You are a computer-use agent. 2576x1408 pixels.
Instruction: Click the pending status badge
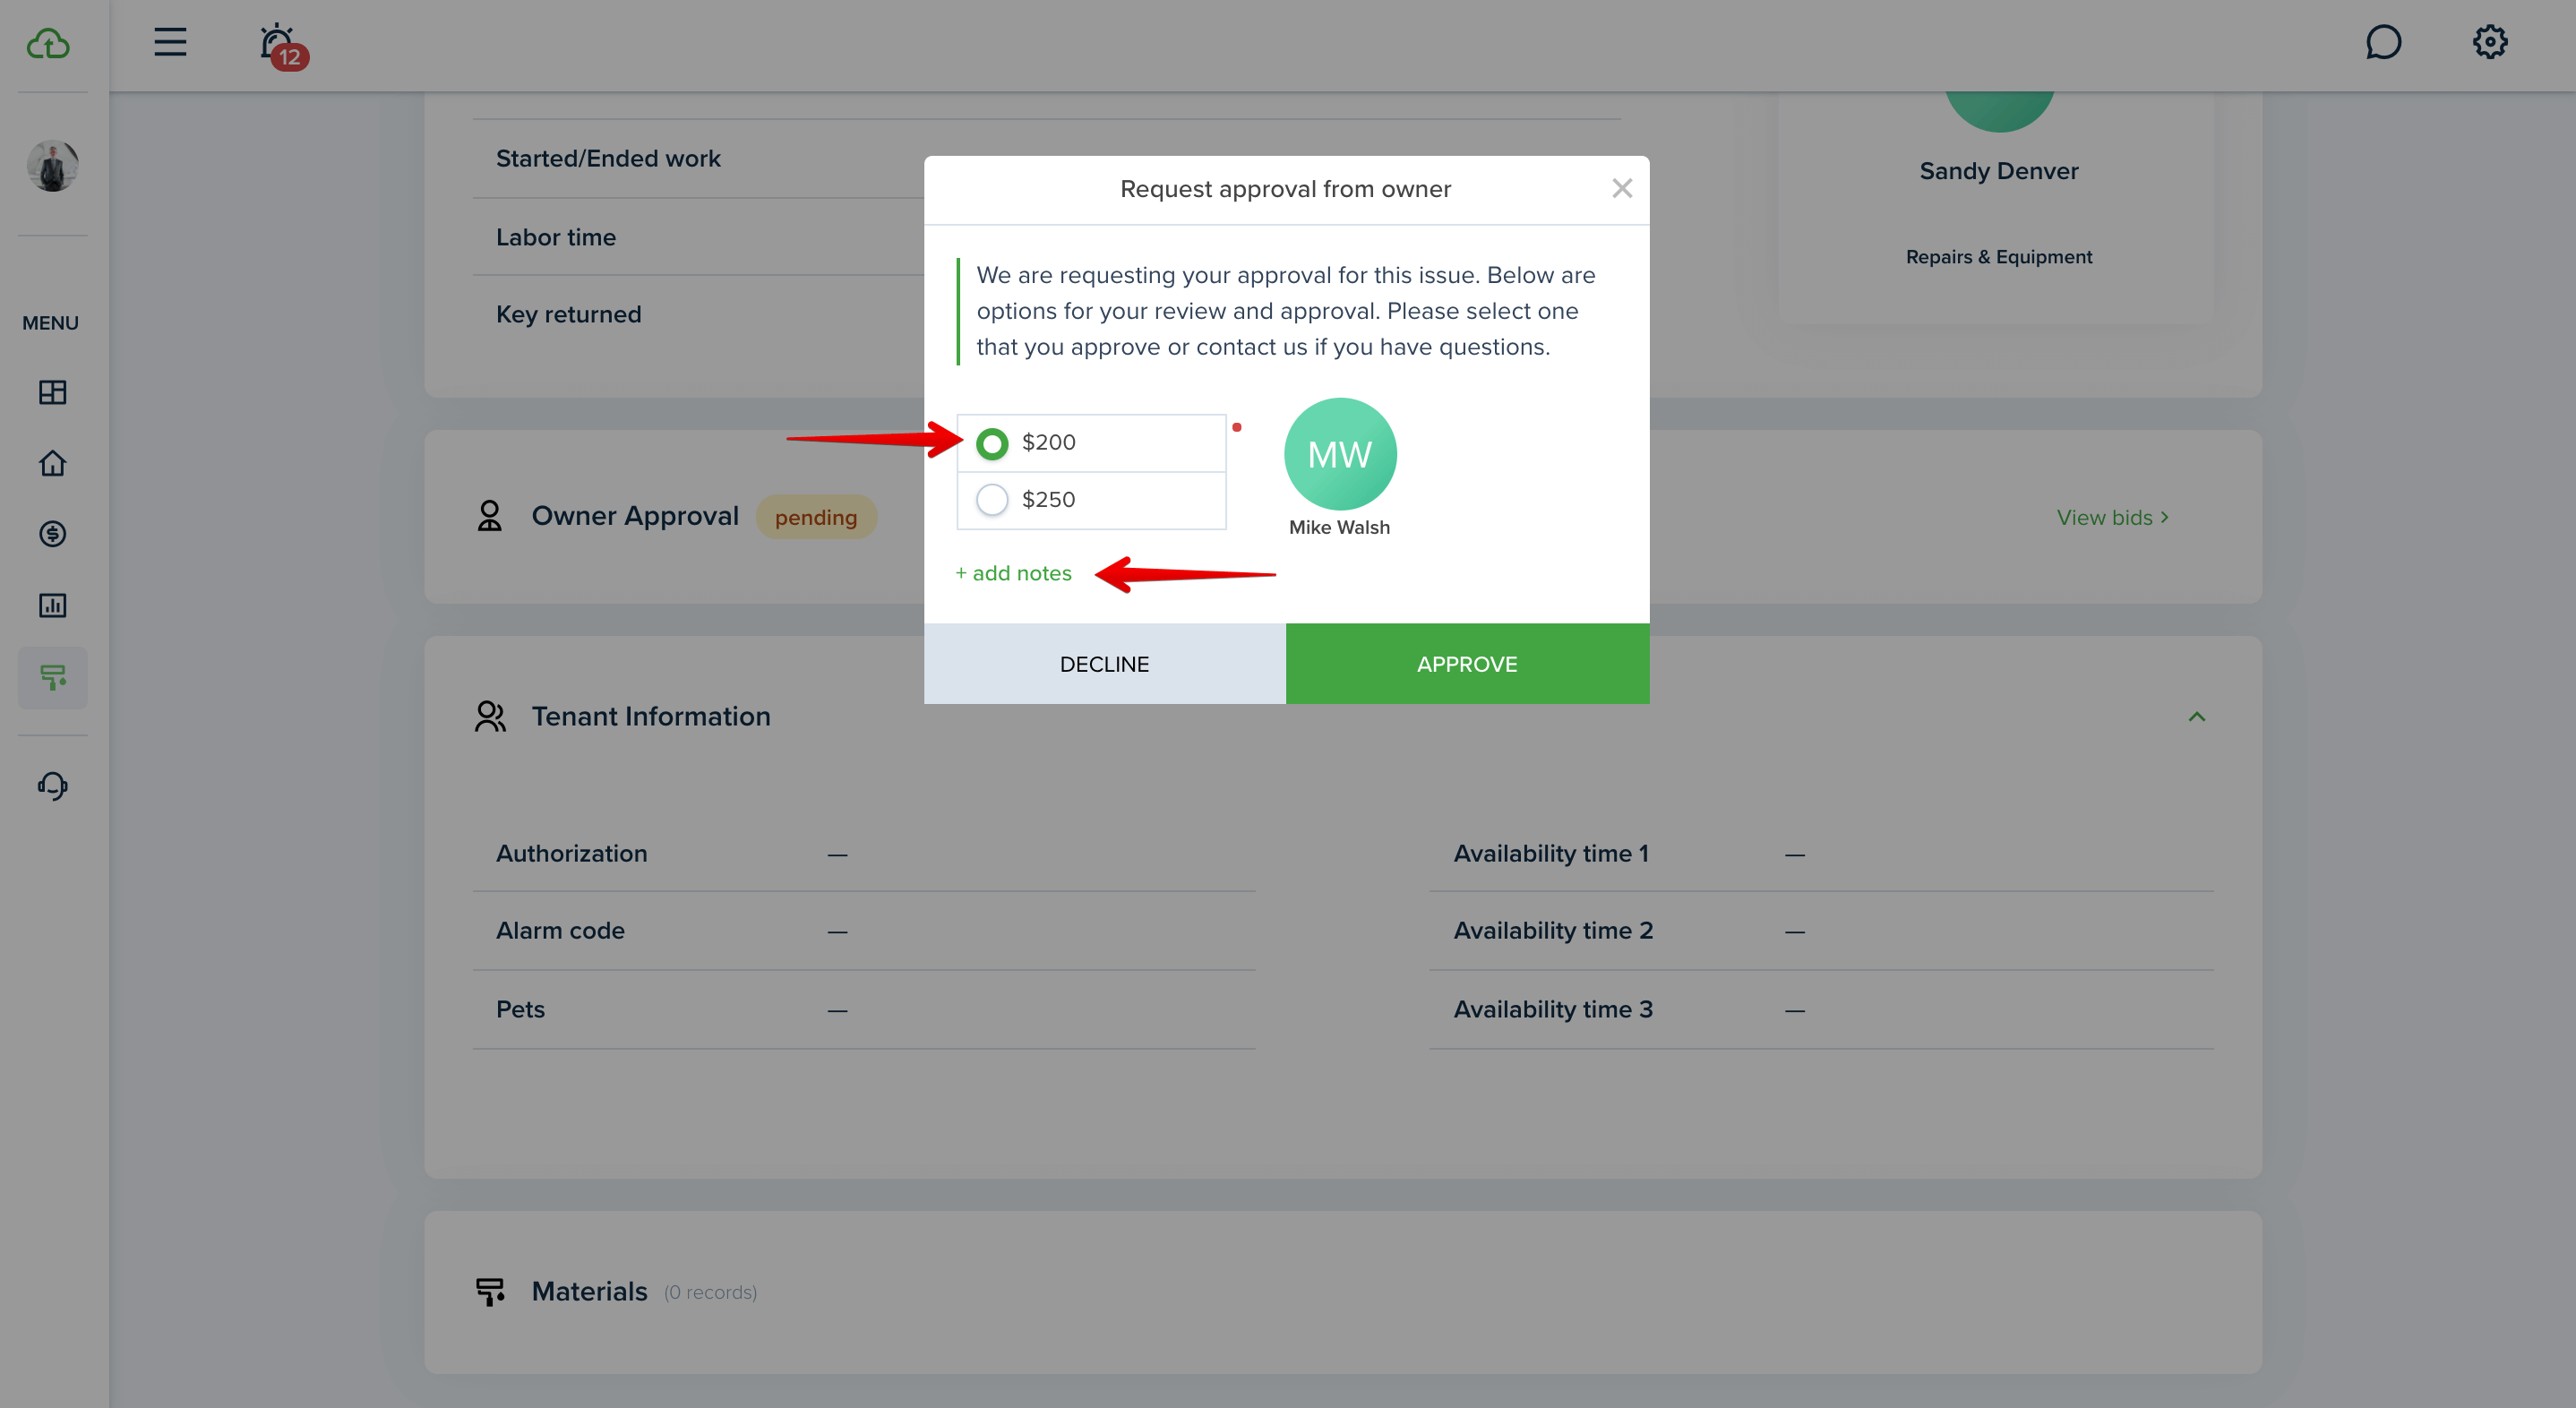[x=816, y=517]
